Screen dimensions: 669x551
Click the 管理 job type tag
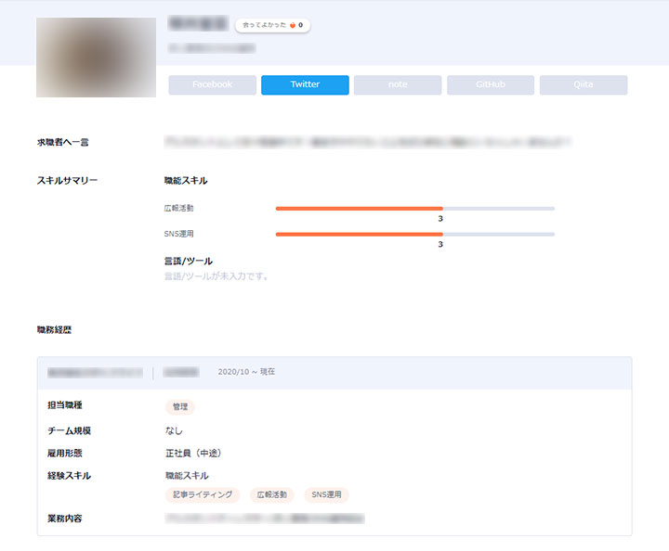180,406
